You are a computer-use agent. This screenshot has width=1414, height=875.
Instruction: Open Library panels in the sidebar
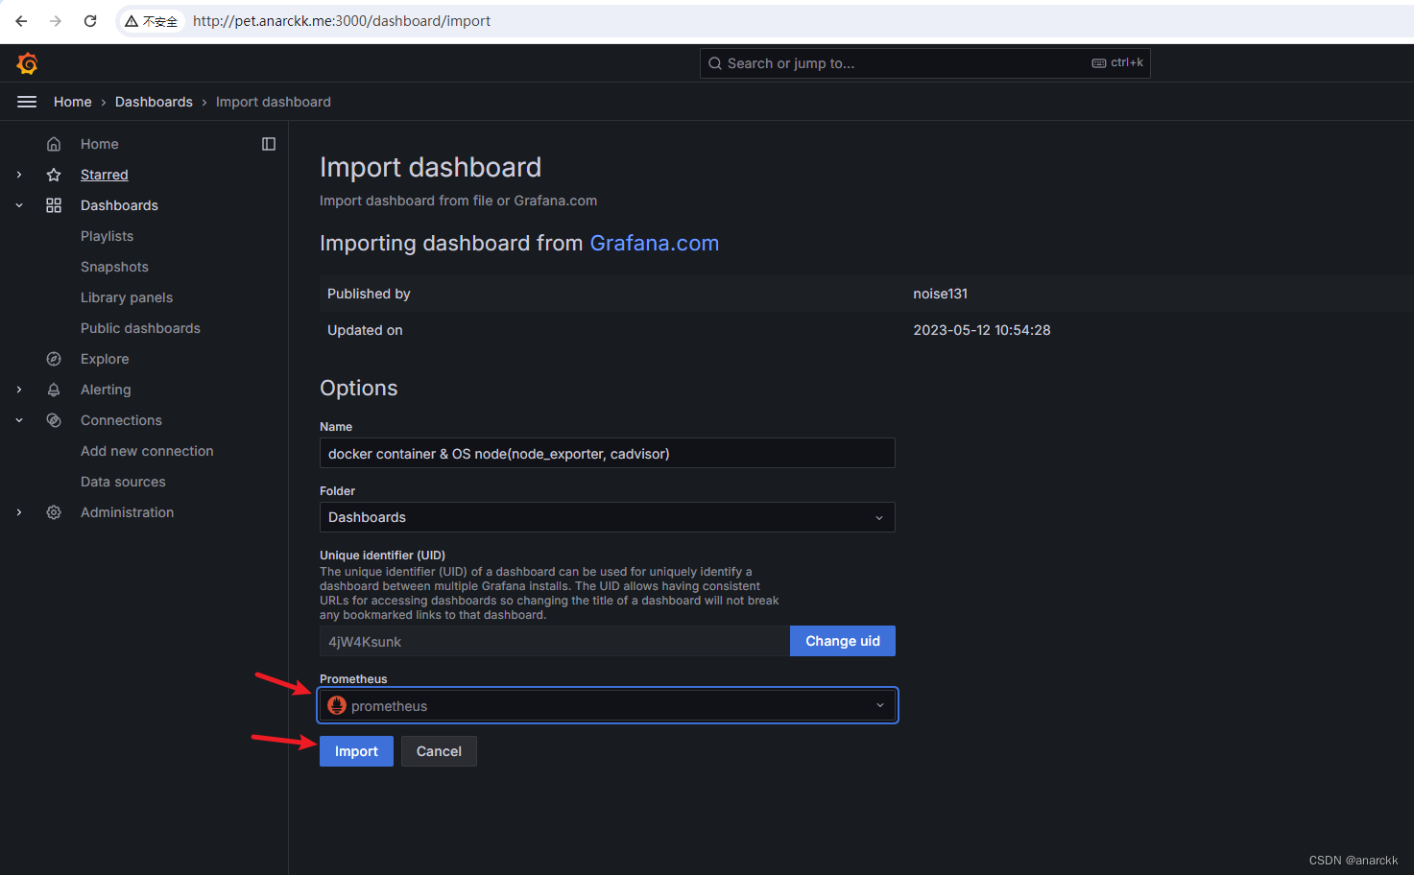[x=127, y=297]
